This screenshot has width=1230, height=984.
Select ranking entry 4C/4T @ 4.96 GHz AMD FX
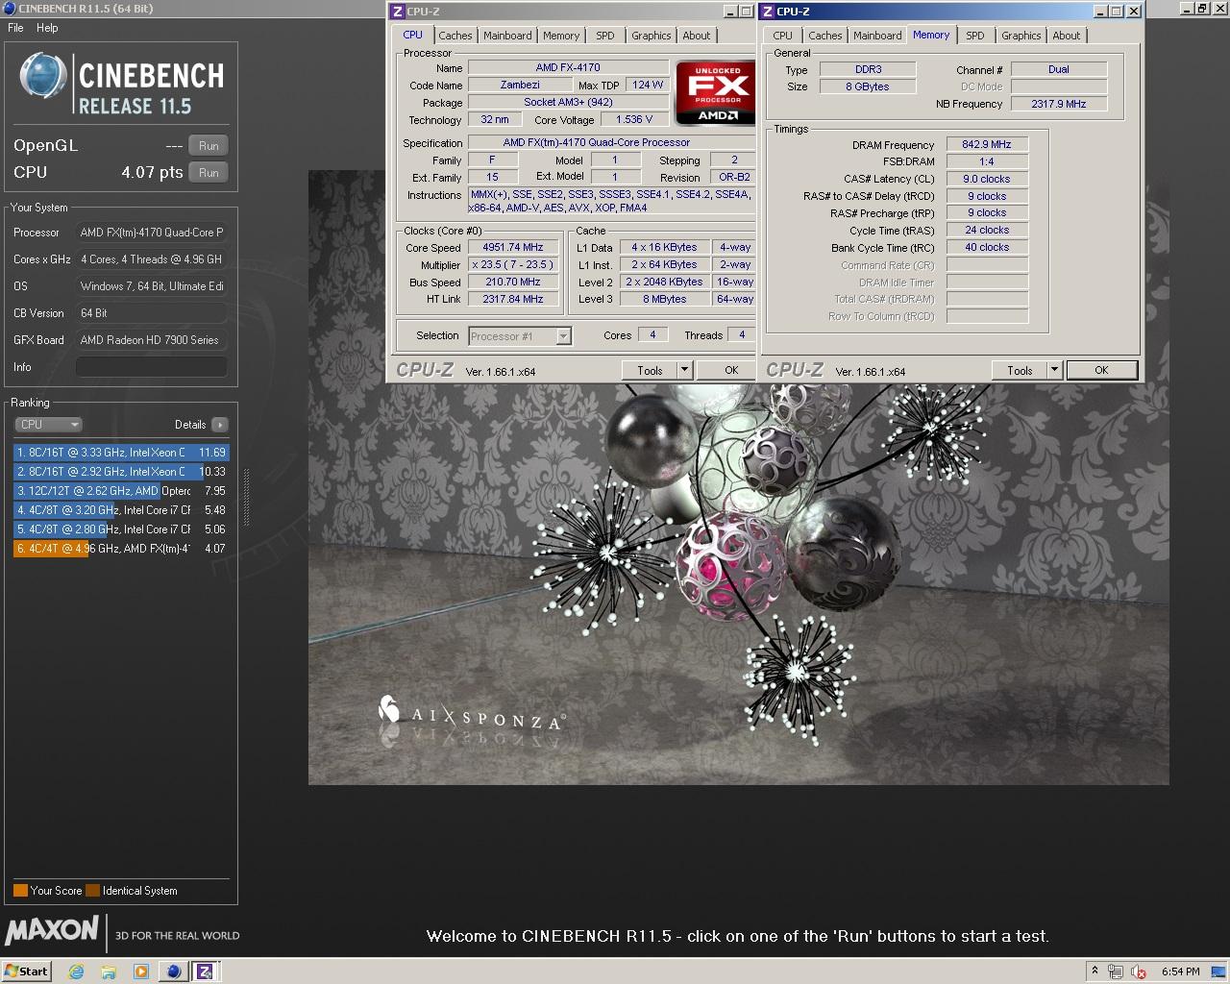click(x=121, y=549)
